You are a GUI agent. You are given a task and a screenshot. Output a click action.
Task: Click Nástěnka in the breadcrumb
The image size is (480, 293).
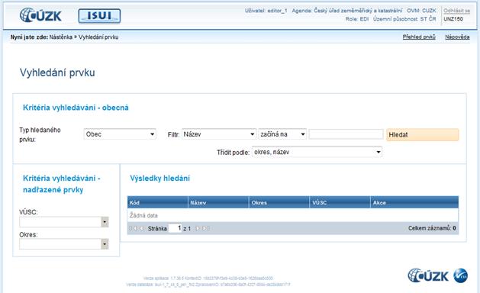60,37
